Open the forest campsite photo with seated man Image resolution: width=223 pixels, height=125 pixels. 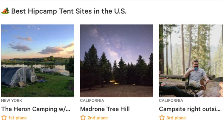(191, 61)
